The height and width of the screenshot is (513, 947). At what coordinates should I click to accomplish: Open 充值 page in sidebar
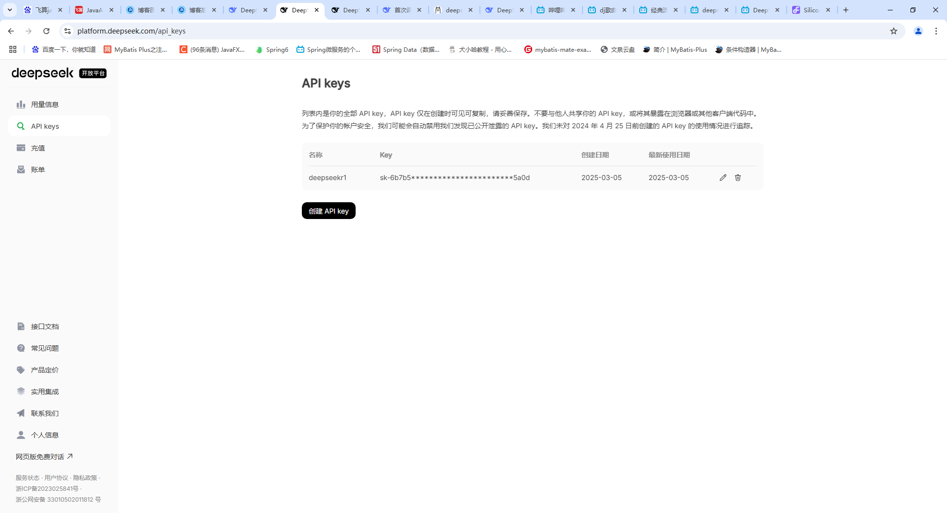pos(59,148)
